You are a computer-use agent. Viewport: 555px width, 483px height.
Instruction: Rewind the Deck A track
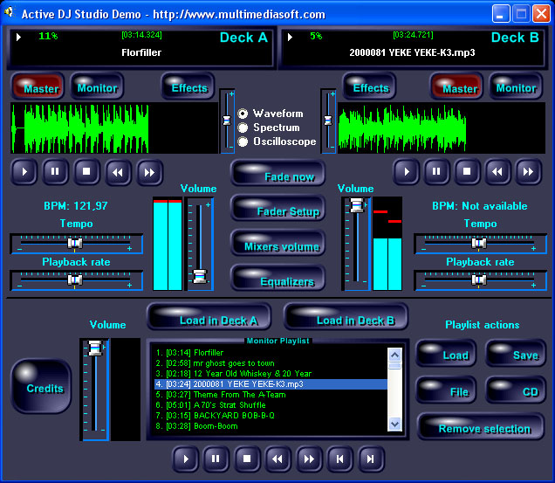tap(117, 172)
